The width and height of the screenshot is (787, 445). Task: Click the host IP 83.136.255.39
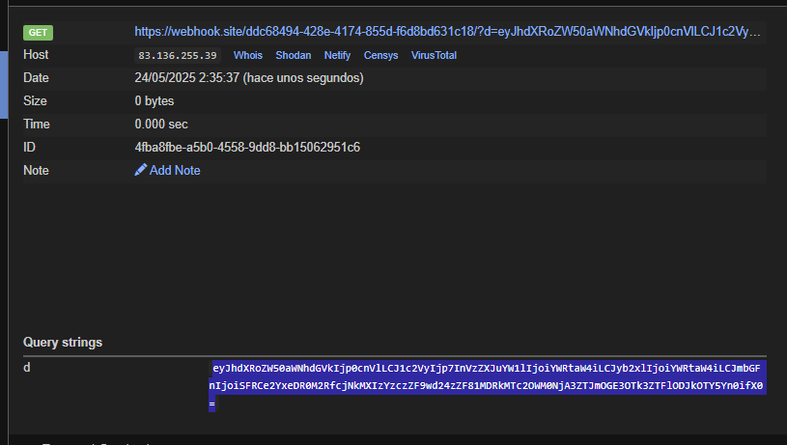point(179,56)
